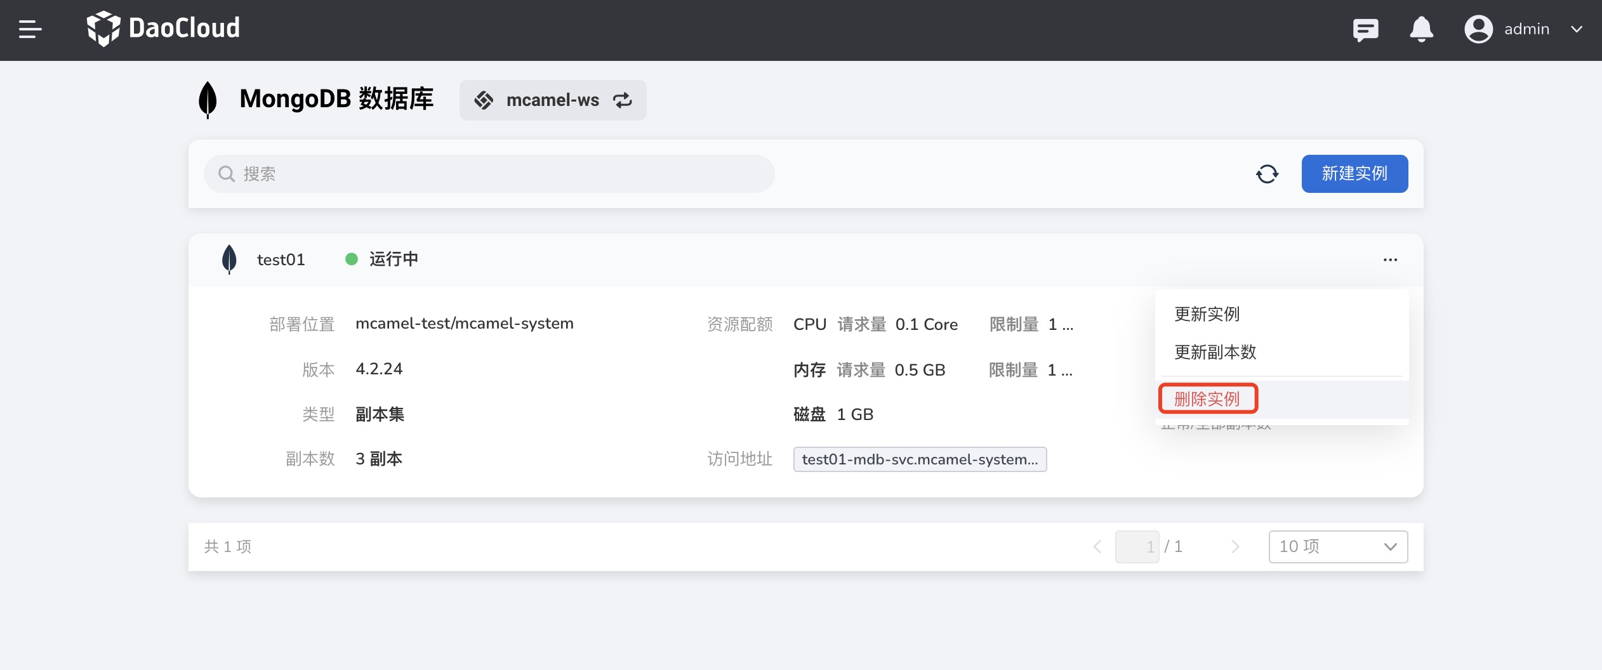Click the disk value 1 GB

pos(855,414)
